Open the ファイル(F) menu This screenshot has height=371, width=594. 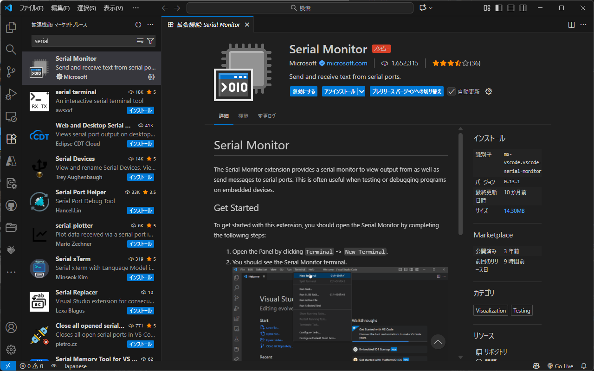click(32, 8)
